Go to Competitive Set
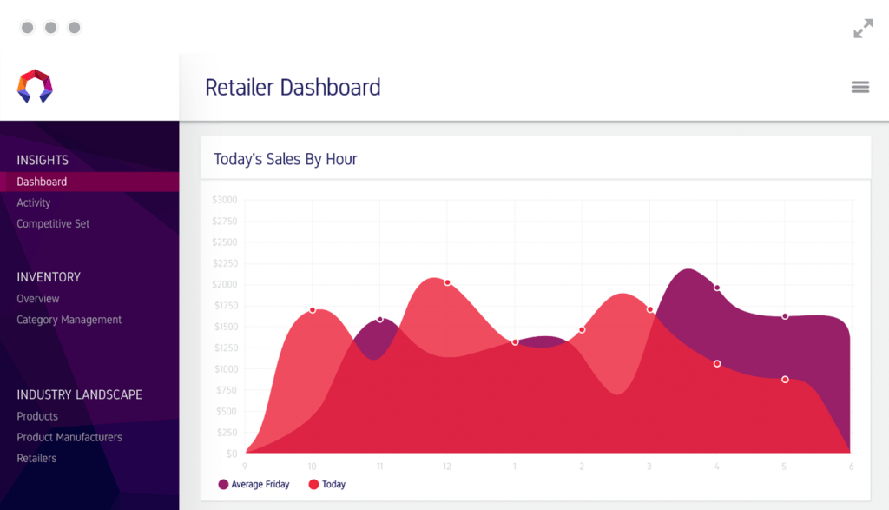The image size is (889, 510). click(x=53, y=223)
